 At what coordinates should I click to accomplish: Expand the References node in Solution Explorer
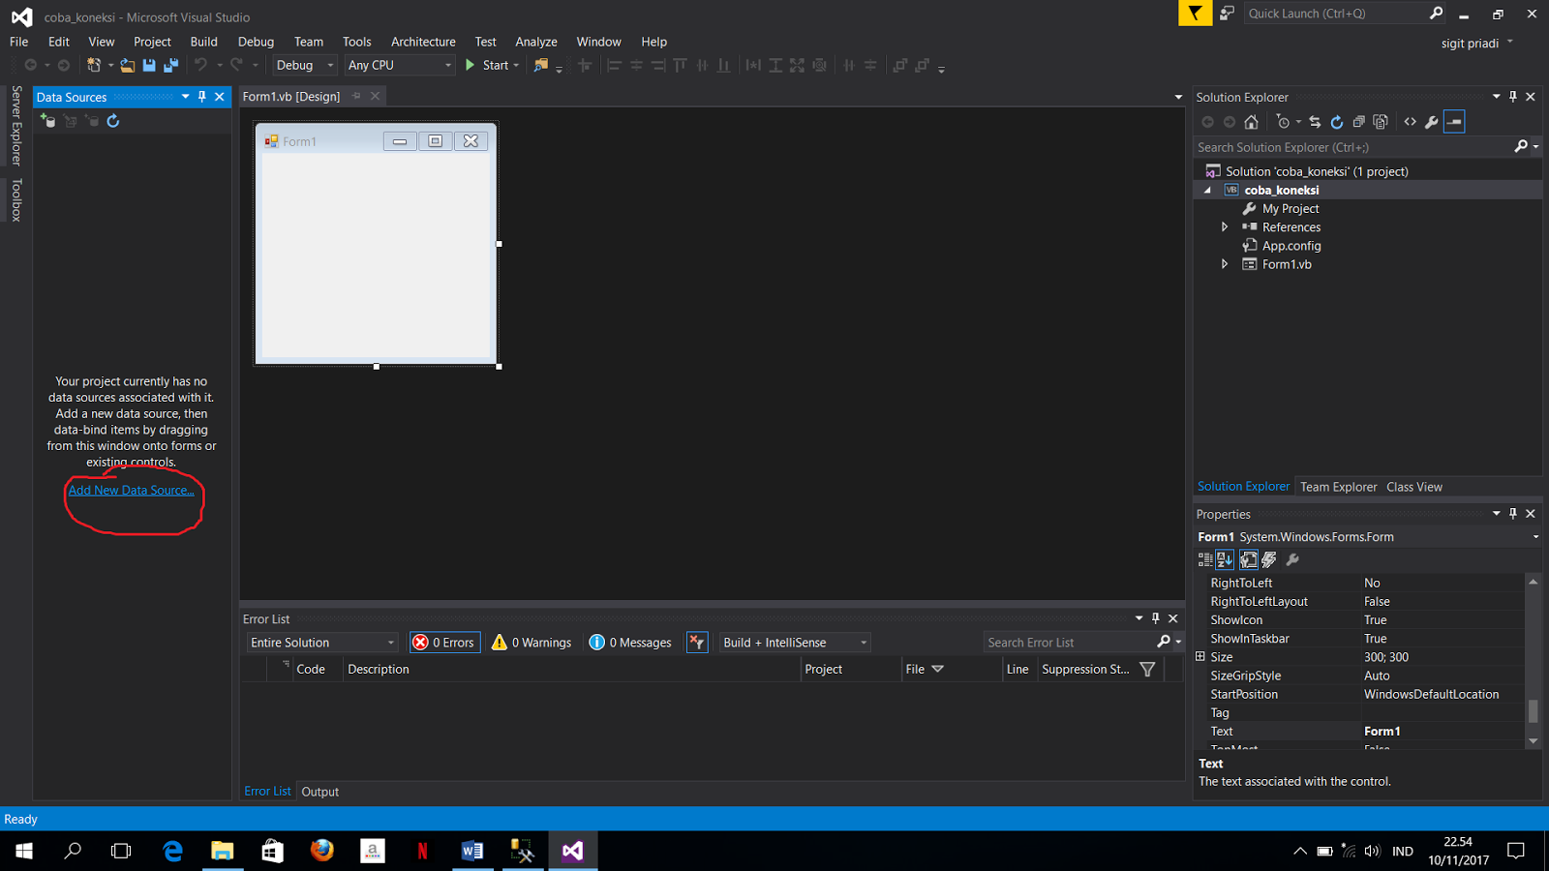pos(1225,227)
